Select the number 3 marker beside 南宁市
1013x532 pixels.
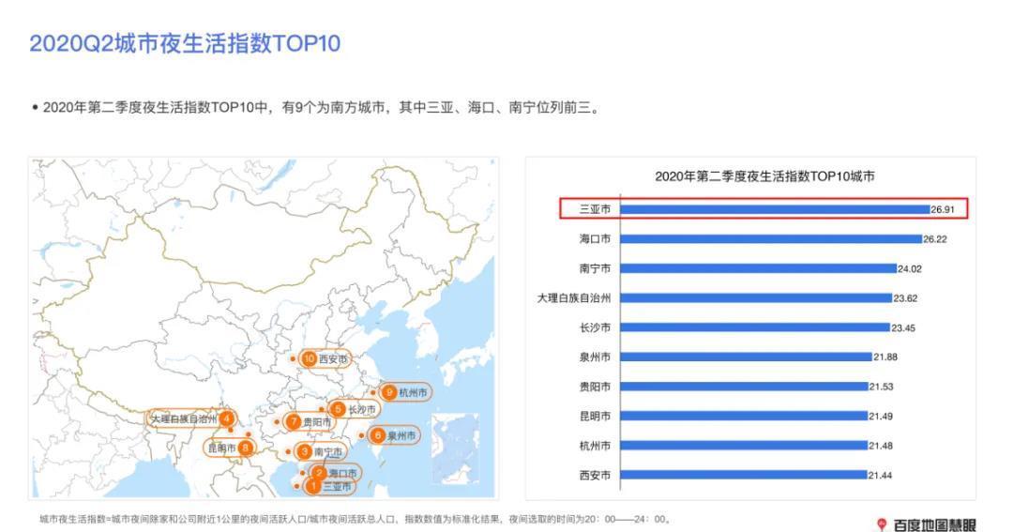click(304, 451)
